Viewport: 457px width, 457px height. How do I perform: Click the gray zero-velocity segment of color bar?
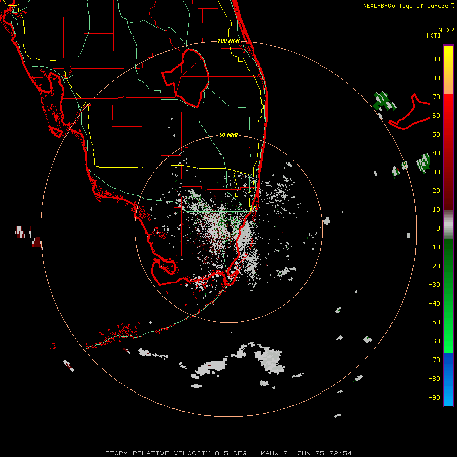pos(448,225)
